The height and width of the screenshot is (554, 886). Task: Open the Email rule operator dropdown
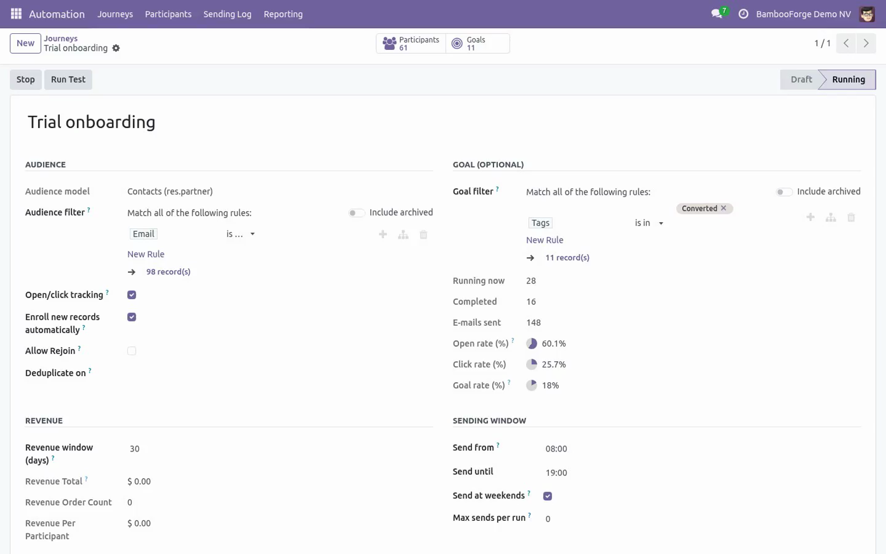pos(240,234)
